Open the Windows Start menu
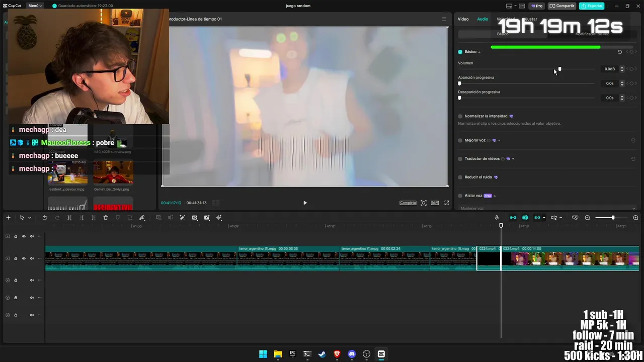 pyautogui.click(x=263, y=354)
